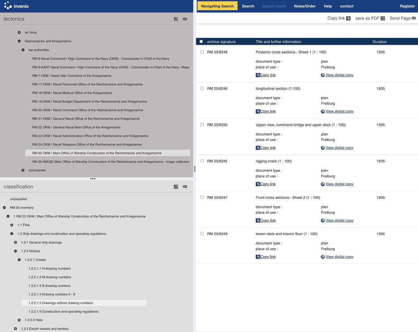Click the Register link

coord(408,6)
